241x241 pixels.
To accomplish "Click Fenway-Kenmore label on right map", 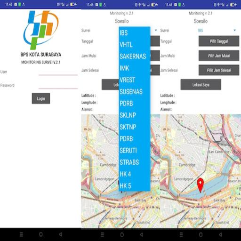I will click(195, 218).
